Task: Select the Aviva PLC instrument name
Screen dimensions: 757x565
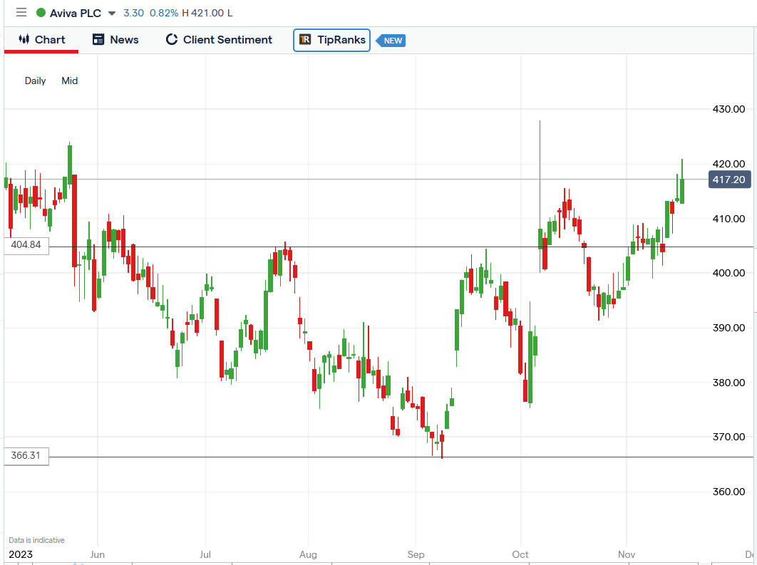Action: pyautogui.click(x=76, y=13)
